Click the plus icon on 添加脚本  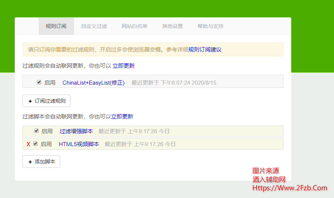pyautogui.click(x=30, y=162)
